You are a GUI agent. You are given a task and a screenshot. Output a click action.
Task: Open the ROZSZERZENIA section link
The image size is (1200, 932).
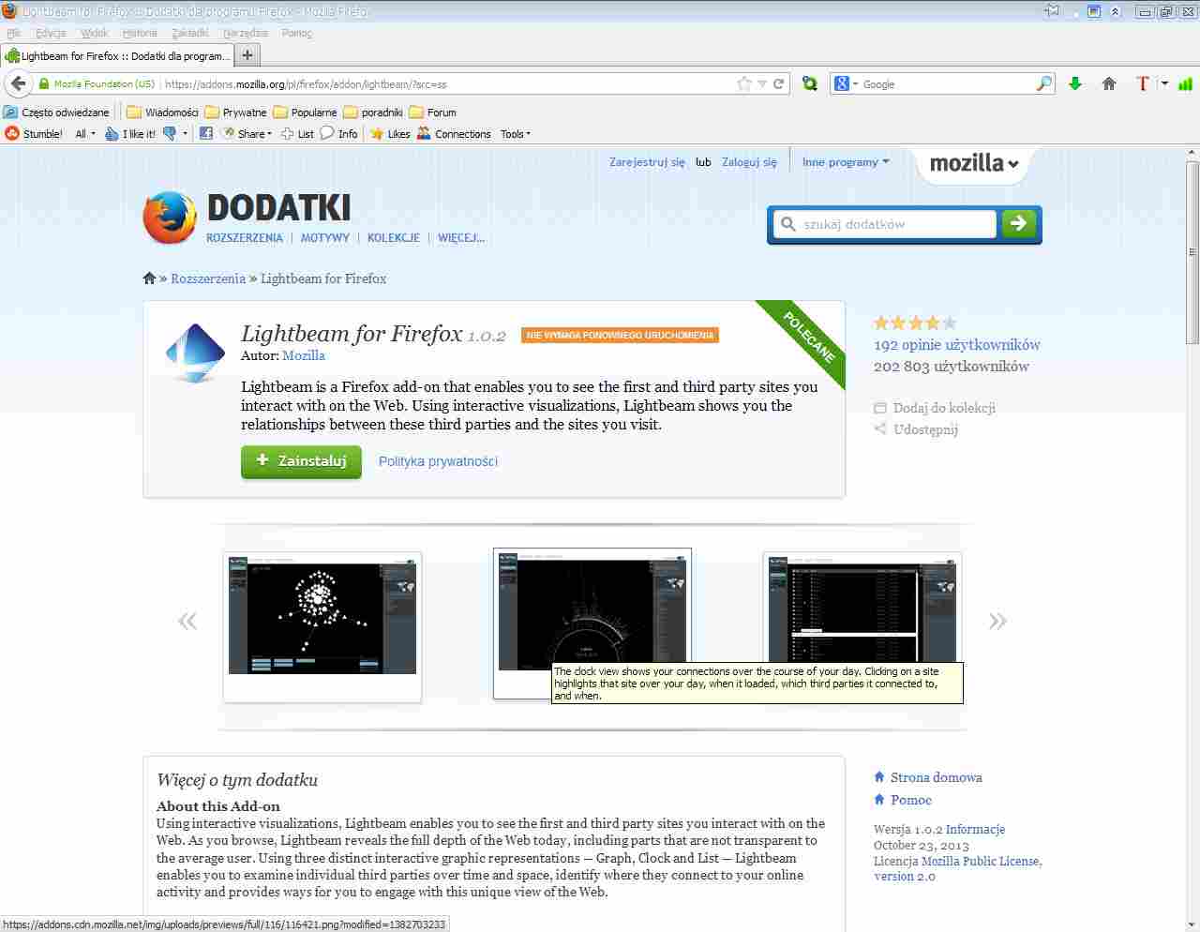[244, 238]
